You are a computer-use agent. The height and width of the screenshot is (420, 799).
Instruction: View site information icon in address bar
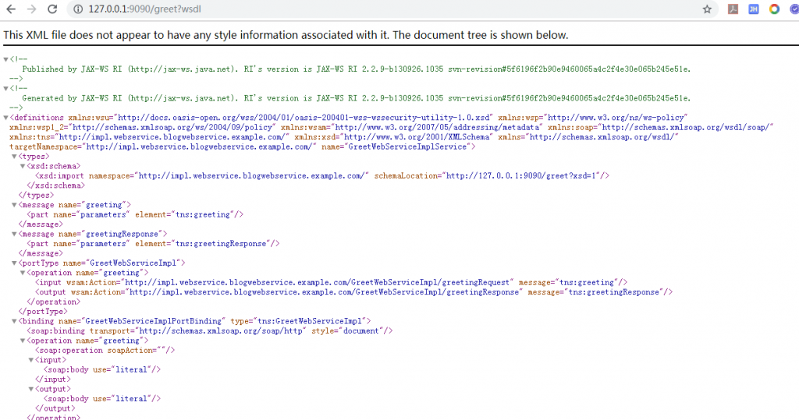click(78, 9)
